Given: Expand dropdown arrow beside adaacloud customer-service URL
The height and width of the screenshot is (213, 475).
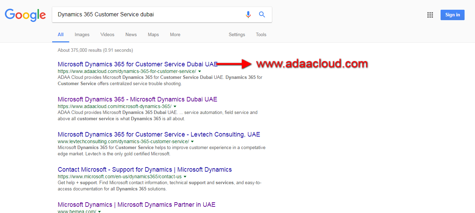Looking at the screenshot, I should coord(200,72).
